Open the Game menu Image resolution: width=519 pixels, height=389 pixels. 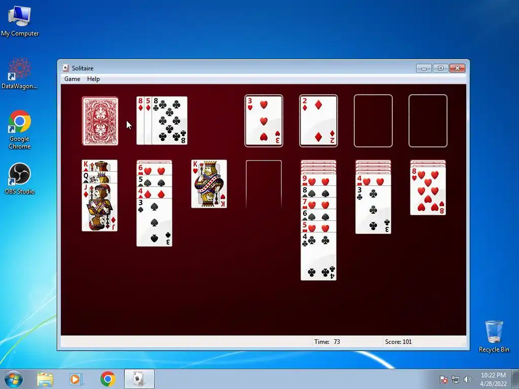pyautogui.click(x=72, y=79)
